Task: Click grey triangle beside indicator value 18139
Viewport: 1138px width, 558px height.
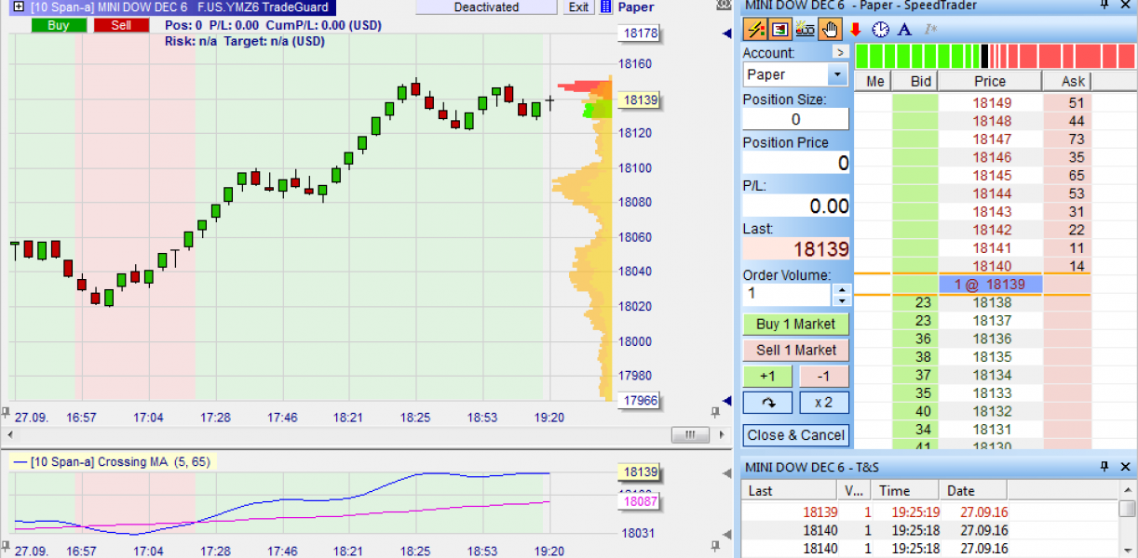Action: [x=727, y=473]
